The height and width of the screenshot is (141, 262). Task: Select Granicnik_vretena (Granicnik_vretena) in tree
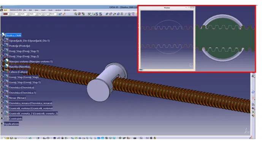(31, 108)
